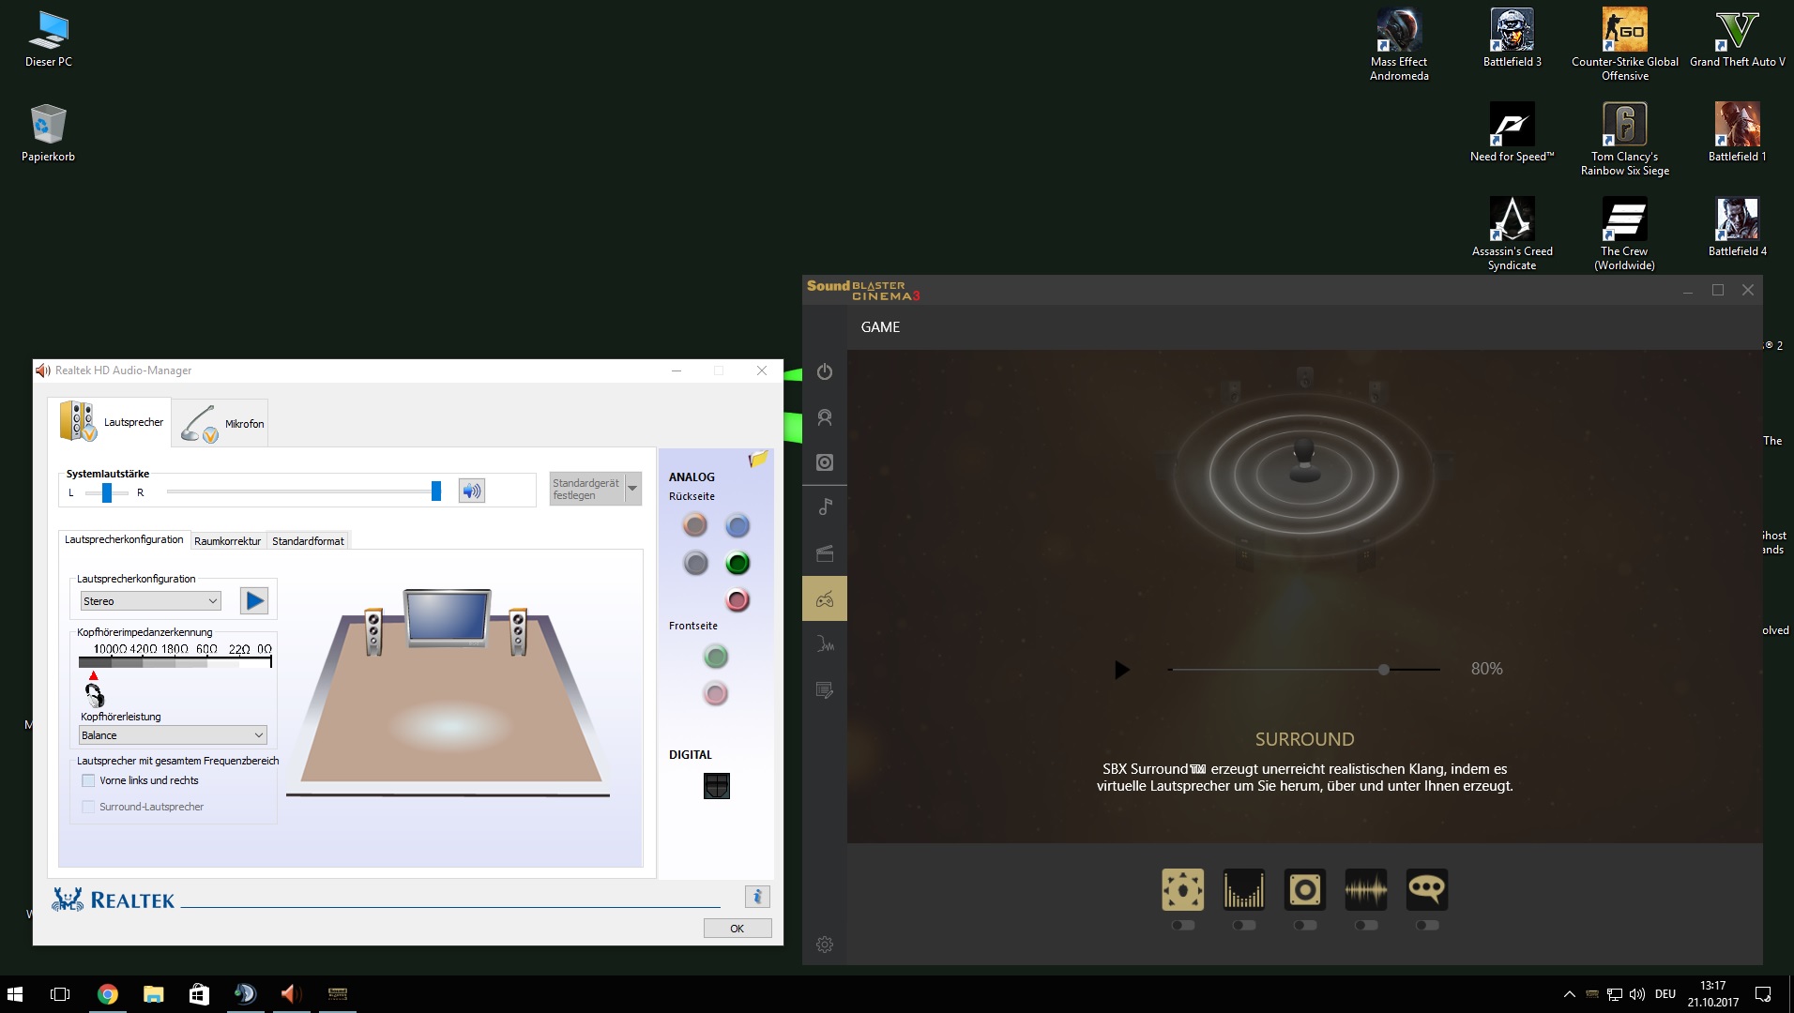The width and height of the screenshot is (1794, 1013).
Task: Open the Lautsprecherkonfiguration tab
Action: point(124,539)
